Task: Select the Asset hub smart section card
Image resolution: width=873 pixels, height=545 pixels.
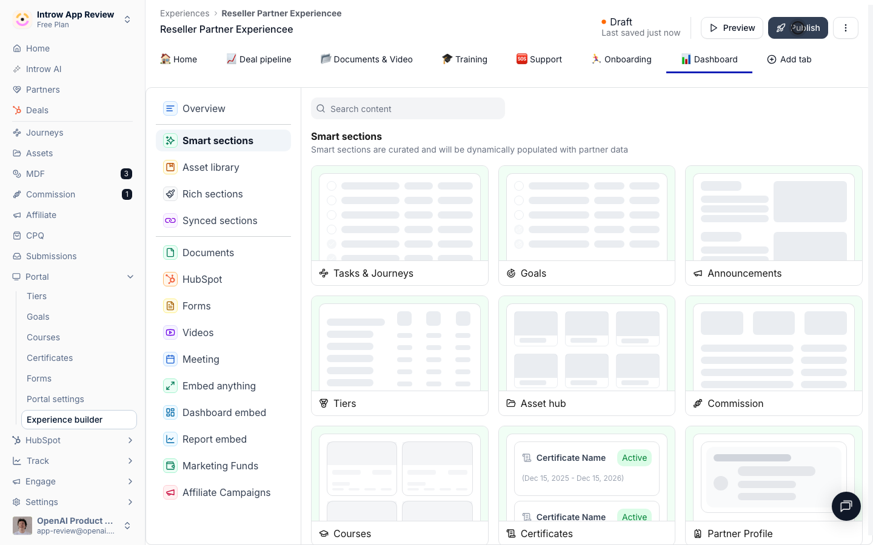Action: click(587, 355)
